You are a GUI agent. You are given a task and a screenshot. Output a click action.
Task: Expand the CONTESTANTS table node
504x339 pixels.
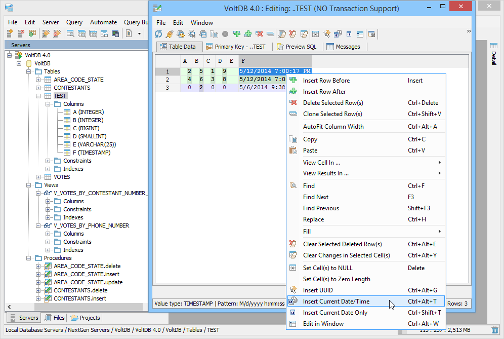(x=38, y=88)
